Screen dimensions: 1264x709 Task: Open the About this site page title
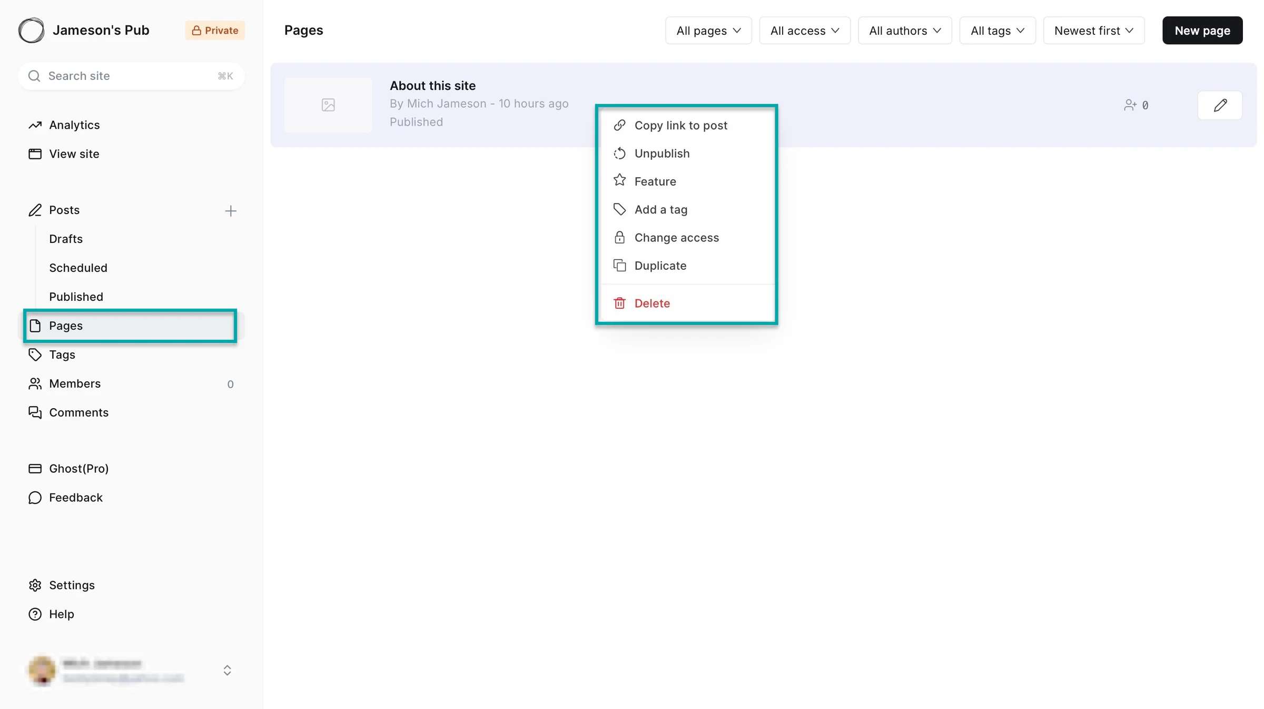coord(432,86)
